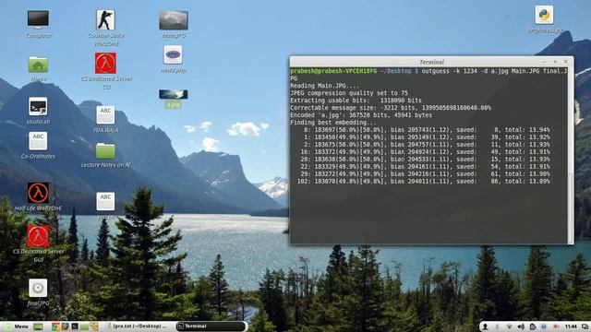Launch Counter-Strike WaRzOnE icon
This screenshot has width=591, height=332.
click(x=105, y=20)
